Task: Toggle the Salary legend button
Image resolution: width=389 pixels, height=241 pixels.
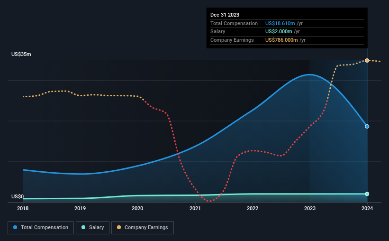Action: [92, 228]
